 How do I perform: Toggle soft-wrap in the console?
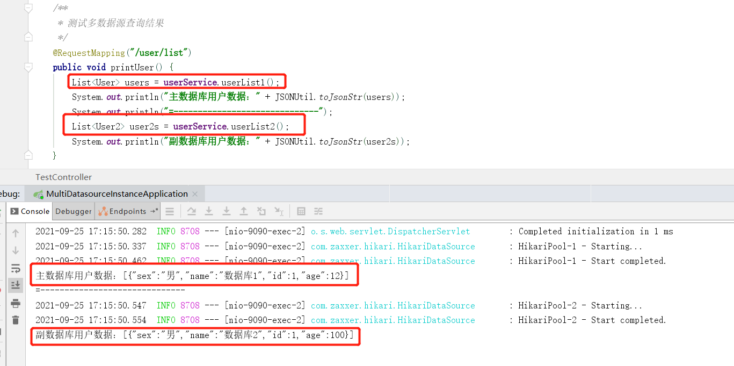tap(16, 268)
